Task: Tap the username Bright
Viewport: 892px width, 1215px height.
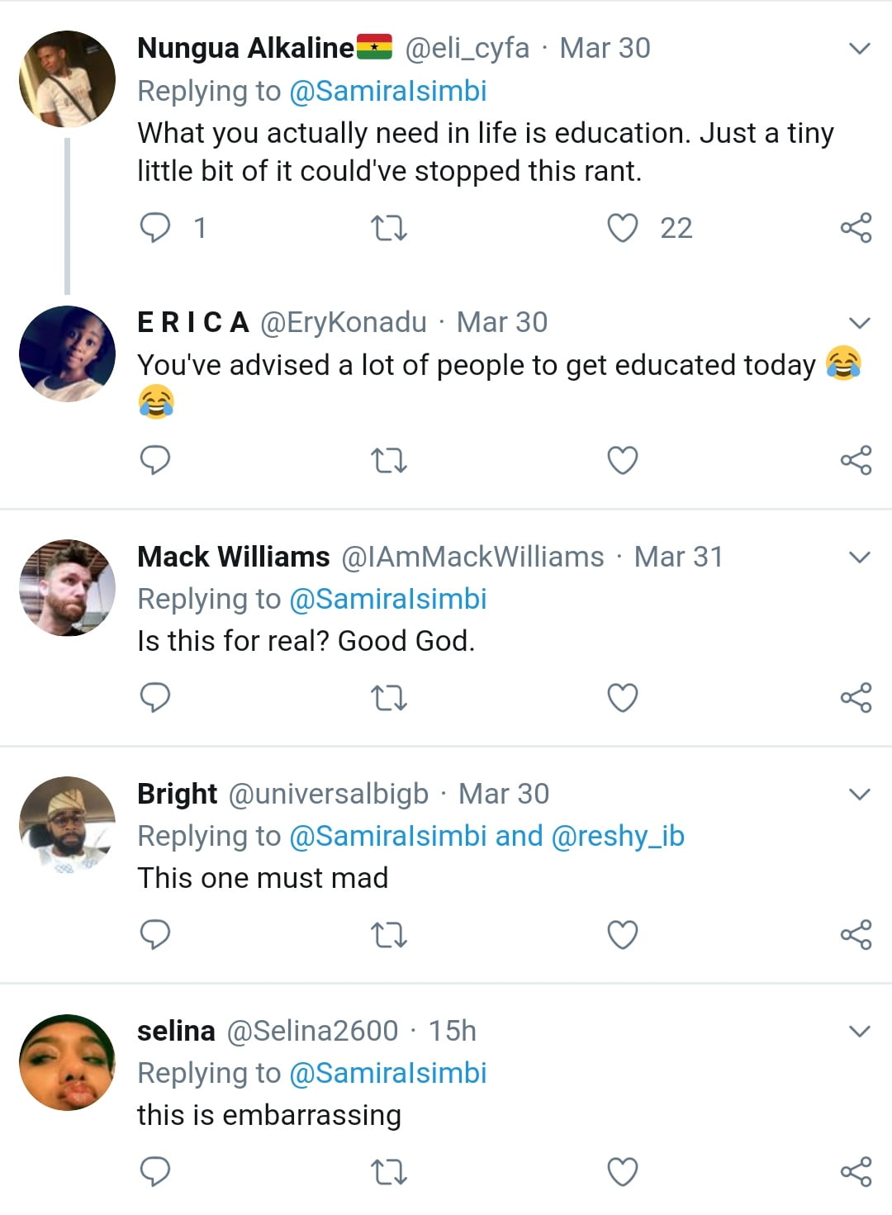Action: [x=177, y=794]
